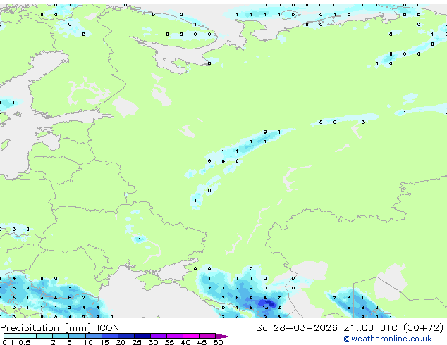Select the 20–25 mm legend color swatch
This screenshot has width=447, height=345.
(126, 336)
